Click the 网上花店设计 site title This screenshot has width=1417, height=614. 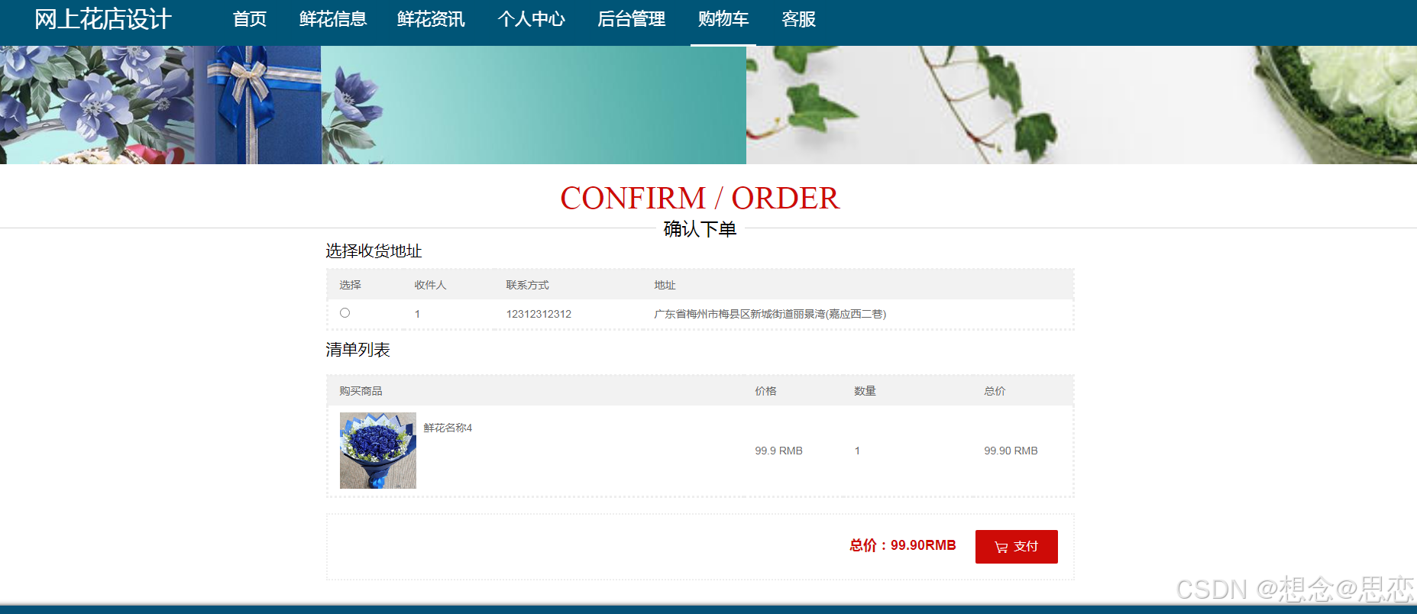[103, 19]
